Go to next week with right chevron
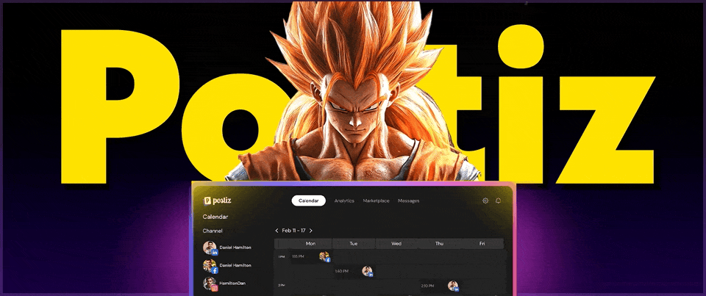The width and height of the screenshot is (706, 296). click(311, 231)
